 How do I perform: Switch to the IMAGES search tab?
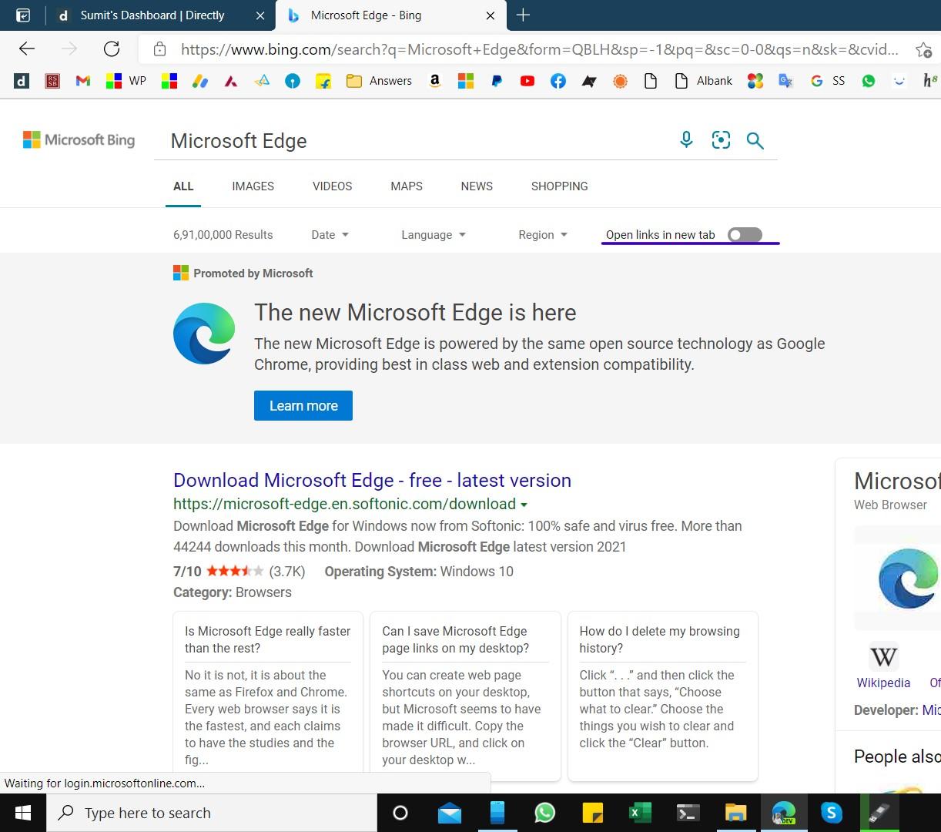pyautogui.click(x=253, y=186)
